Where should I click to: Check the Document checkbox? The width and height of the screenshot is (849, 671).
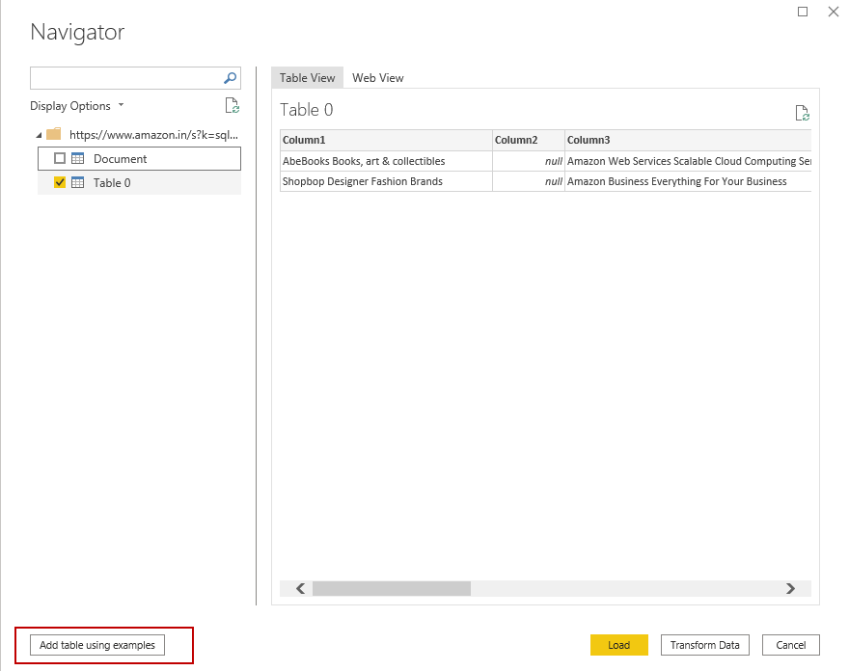point(60,158)
